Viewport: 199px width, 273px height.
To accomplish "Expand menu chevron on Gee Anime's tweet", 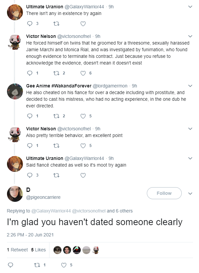I will 190,86.
